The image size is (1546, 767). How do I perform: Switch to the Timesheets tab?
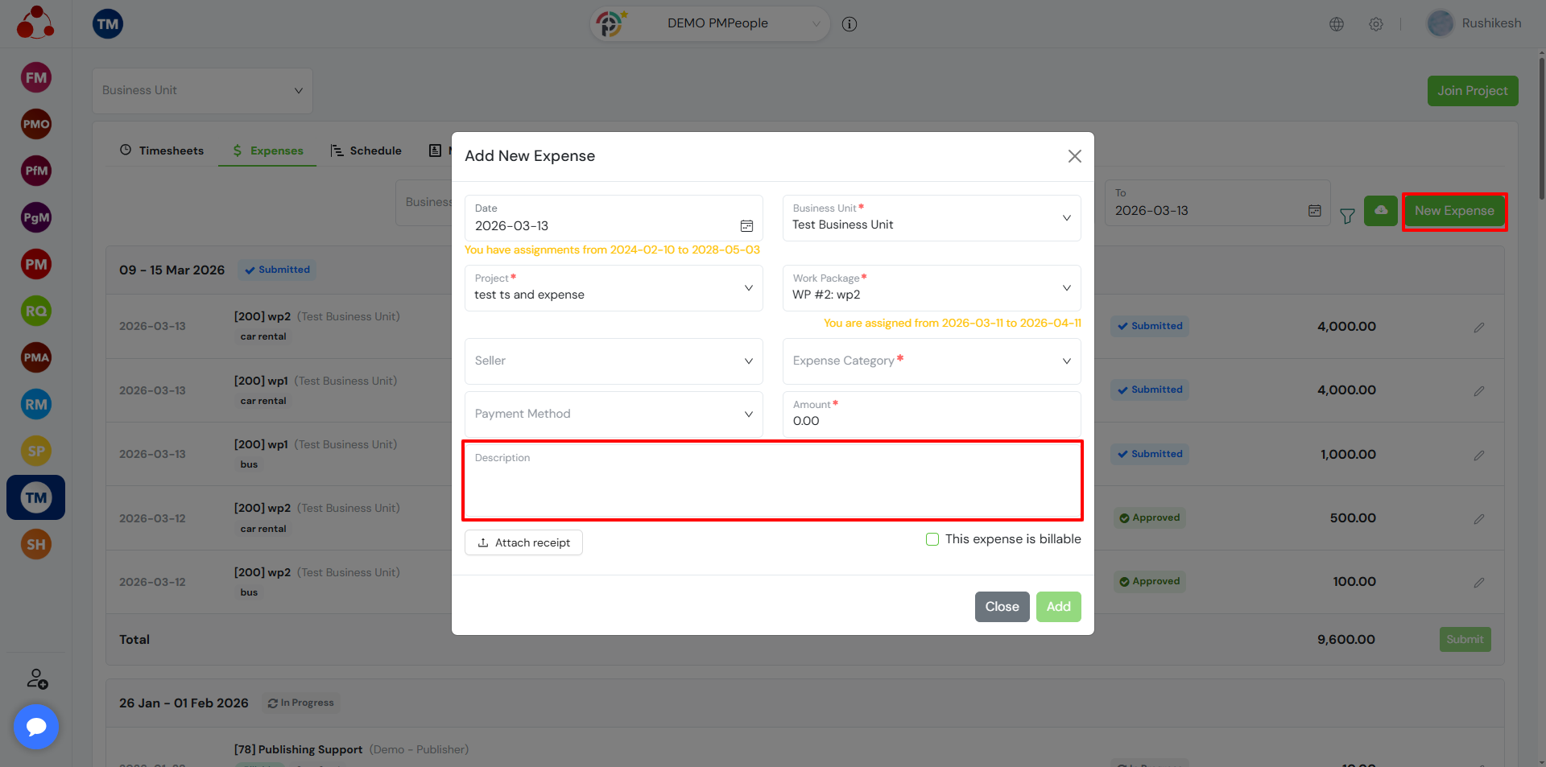click(x=162, y=151)
